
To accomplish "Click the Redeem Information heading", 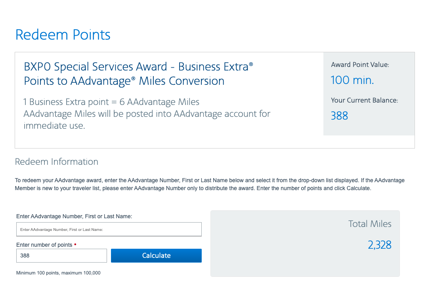I will [x=57, y=162].
